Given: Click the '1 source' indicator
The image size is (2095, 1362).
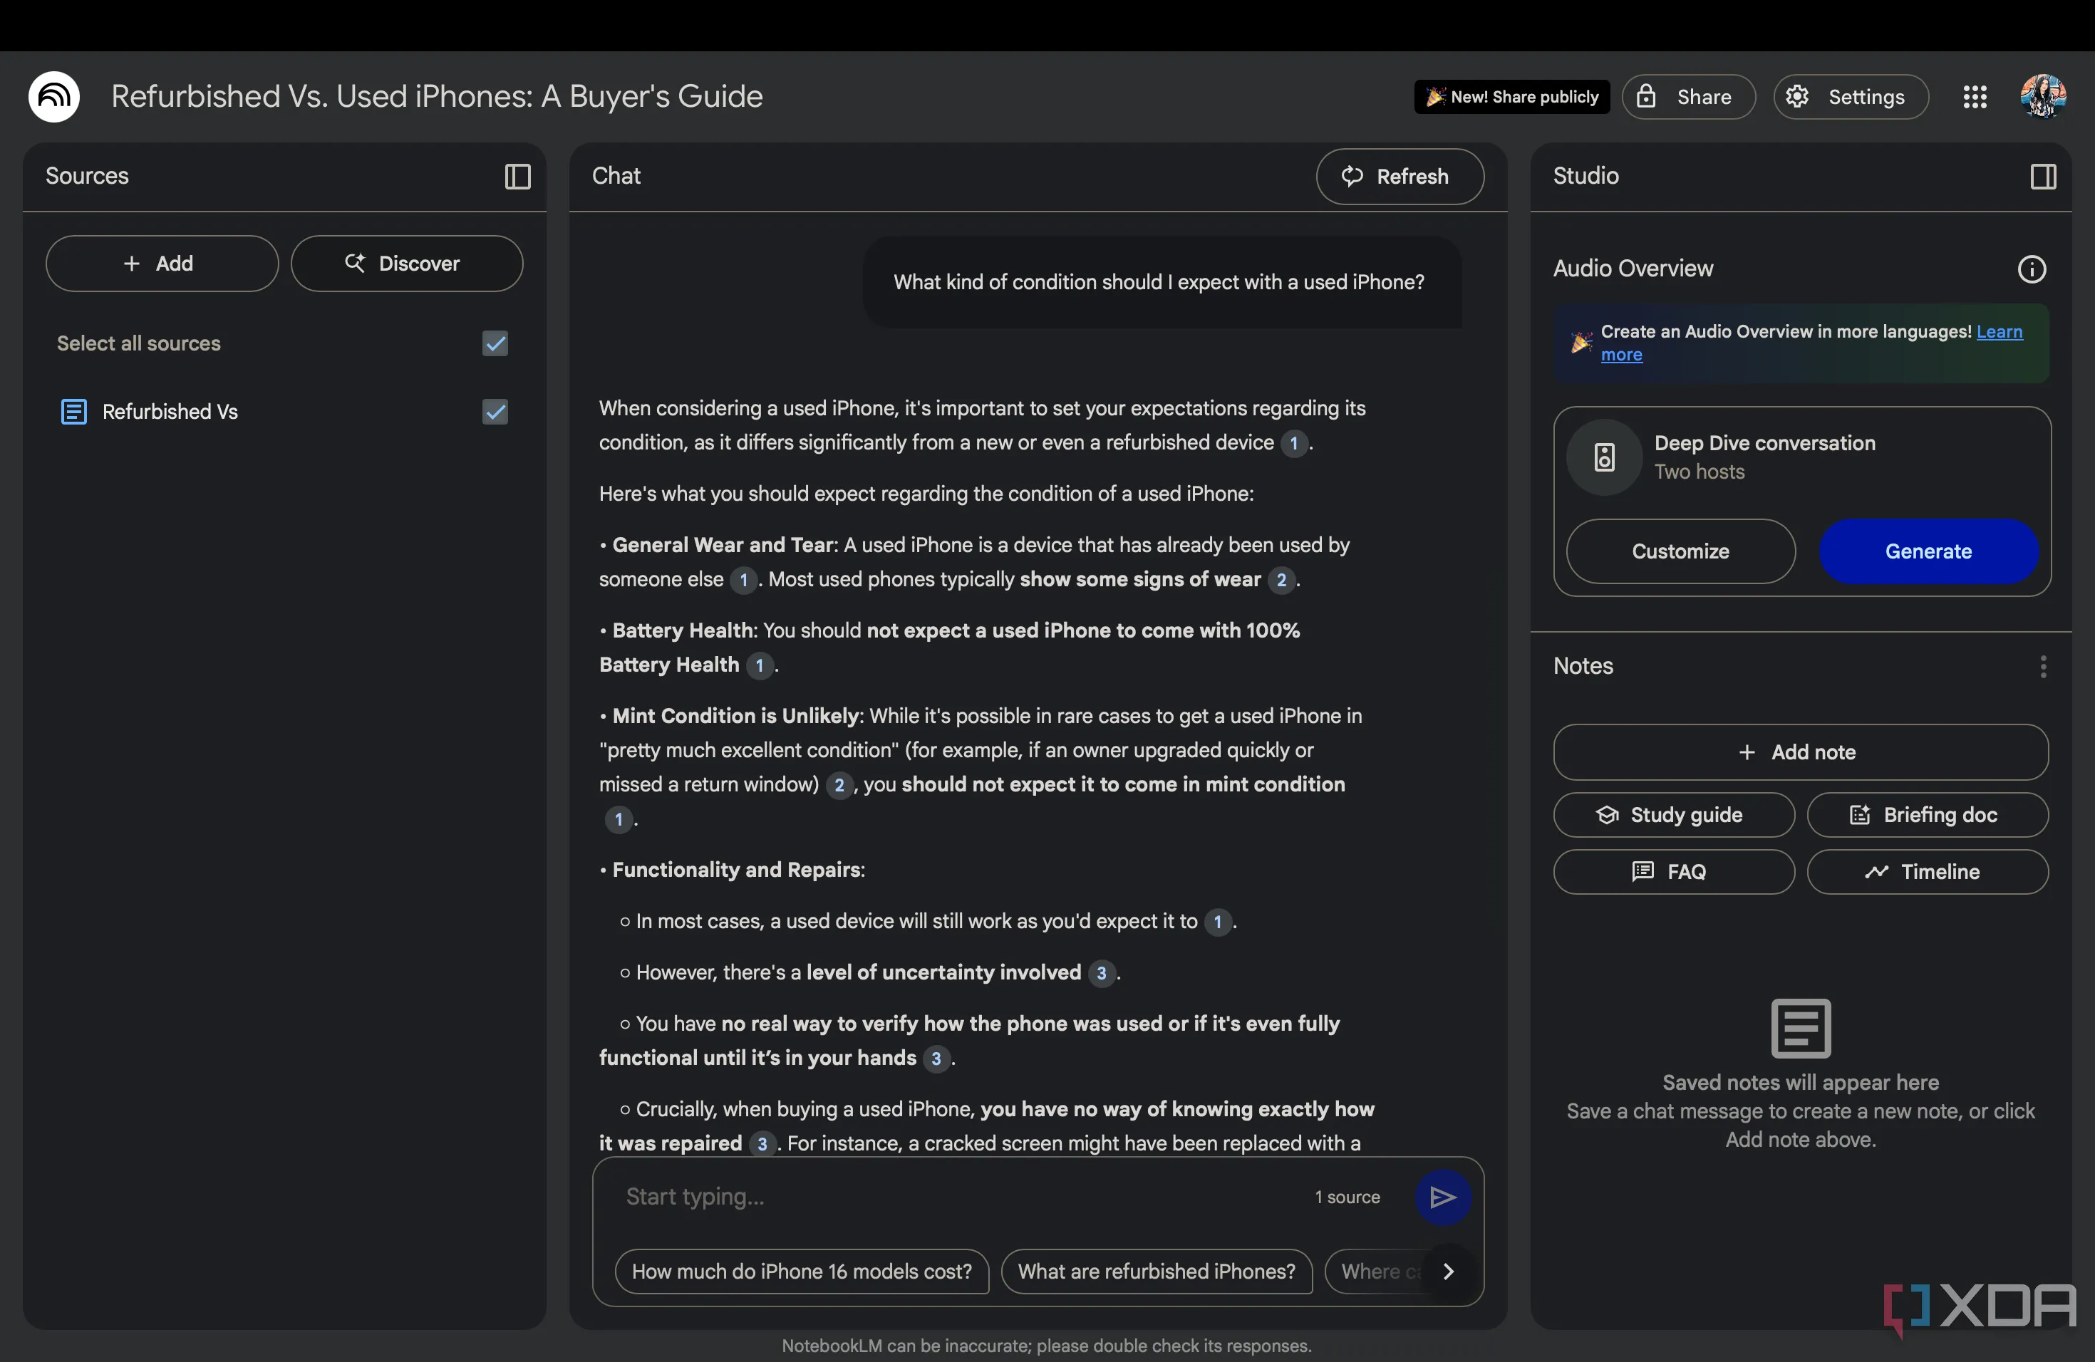Looking at the screenshot, I should pyautogui.click(x=1347, y=1197).
